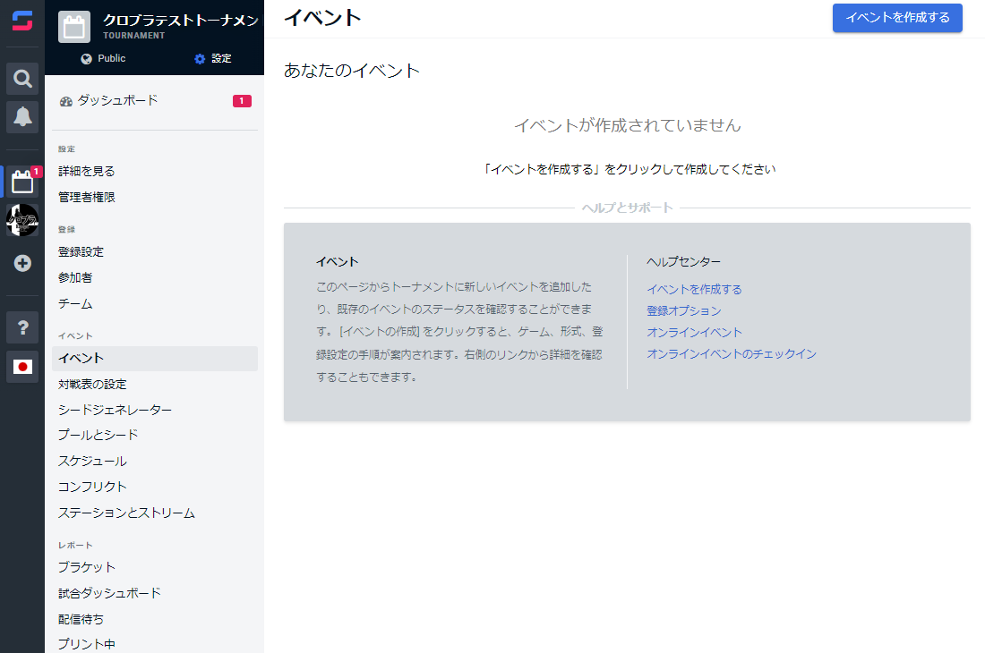Click the Public globe icon
Viewport: 985px width, 653px height.
(87, 58)
